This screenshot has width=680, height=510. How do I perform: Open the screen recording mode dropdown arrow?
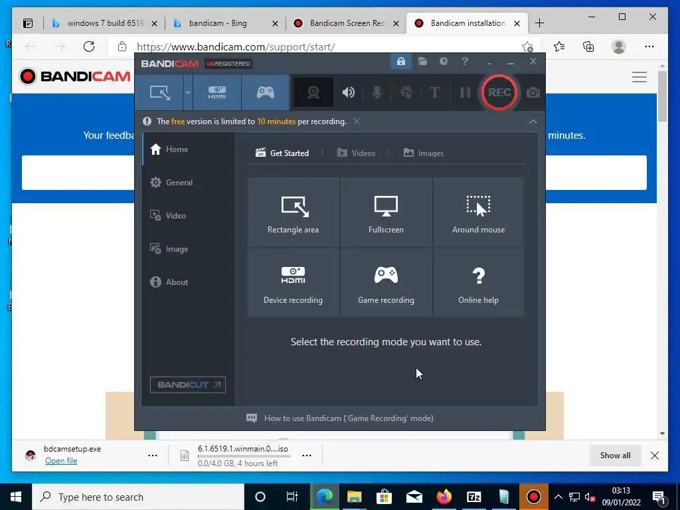[188, 92]
